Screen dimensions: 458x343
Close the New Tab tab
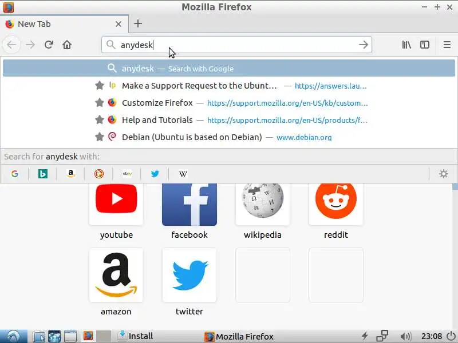pyautogui.click(x=119, y=24)
